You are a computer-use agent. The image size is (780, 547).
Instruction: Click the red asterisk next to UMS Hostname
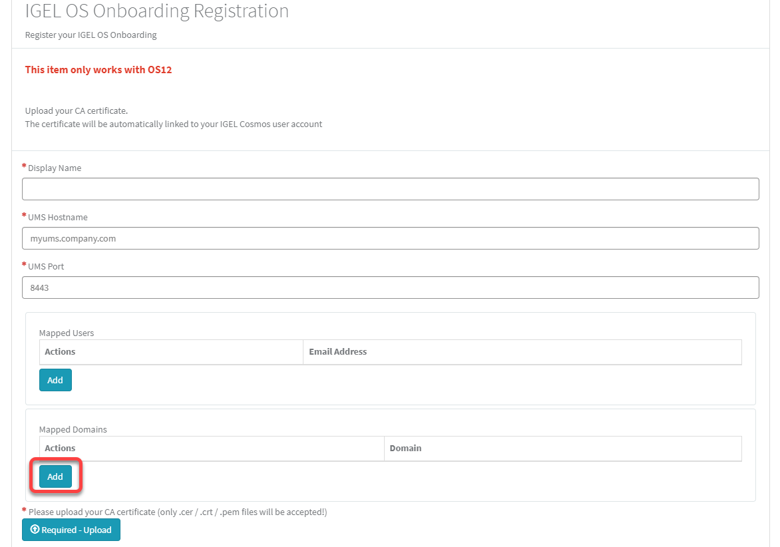coord(23,215)
